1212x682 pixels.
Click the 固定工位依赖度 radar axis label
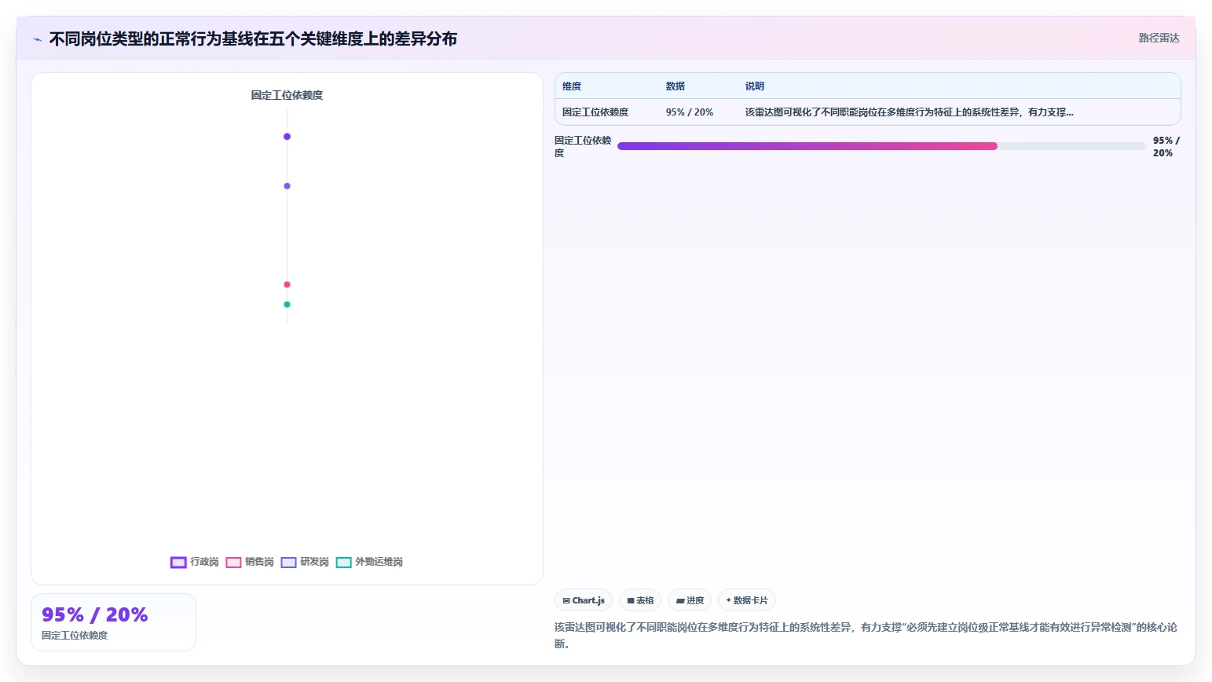287,95
